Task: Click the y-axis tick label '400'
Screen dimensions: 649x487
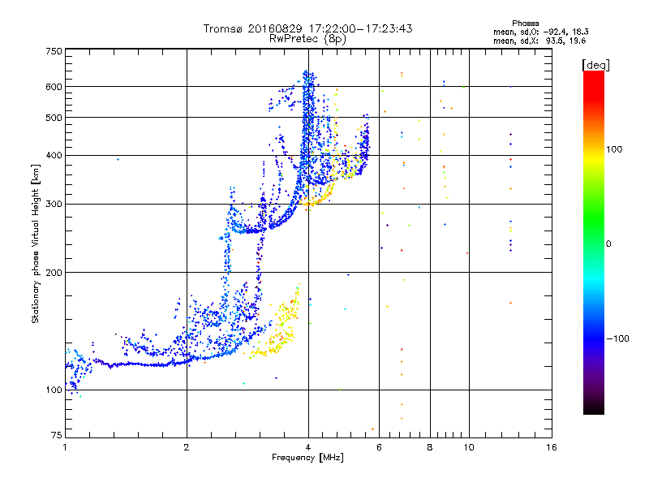Action: 54,156
